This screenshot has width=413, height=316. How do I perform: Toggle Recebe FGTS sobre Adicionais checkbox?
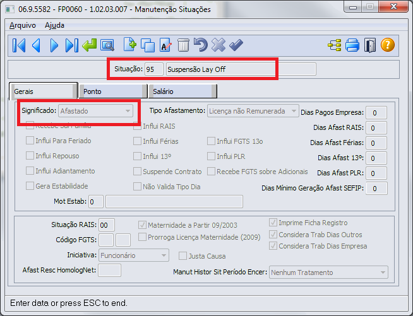click(211, 172)
